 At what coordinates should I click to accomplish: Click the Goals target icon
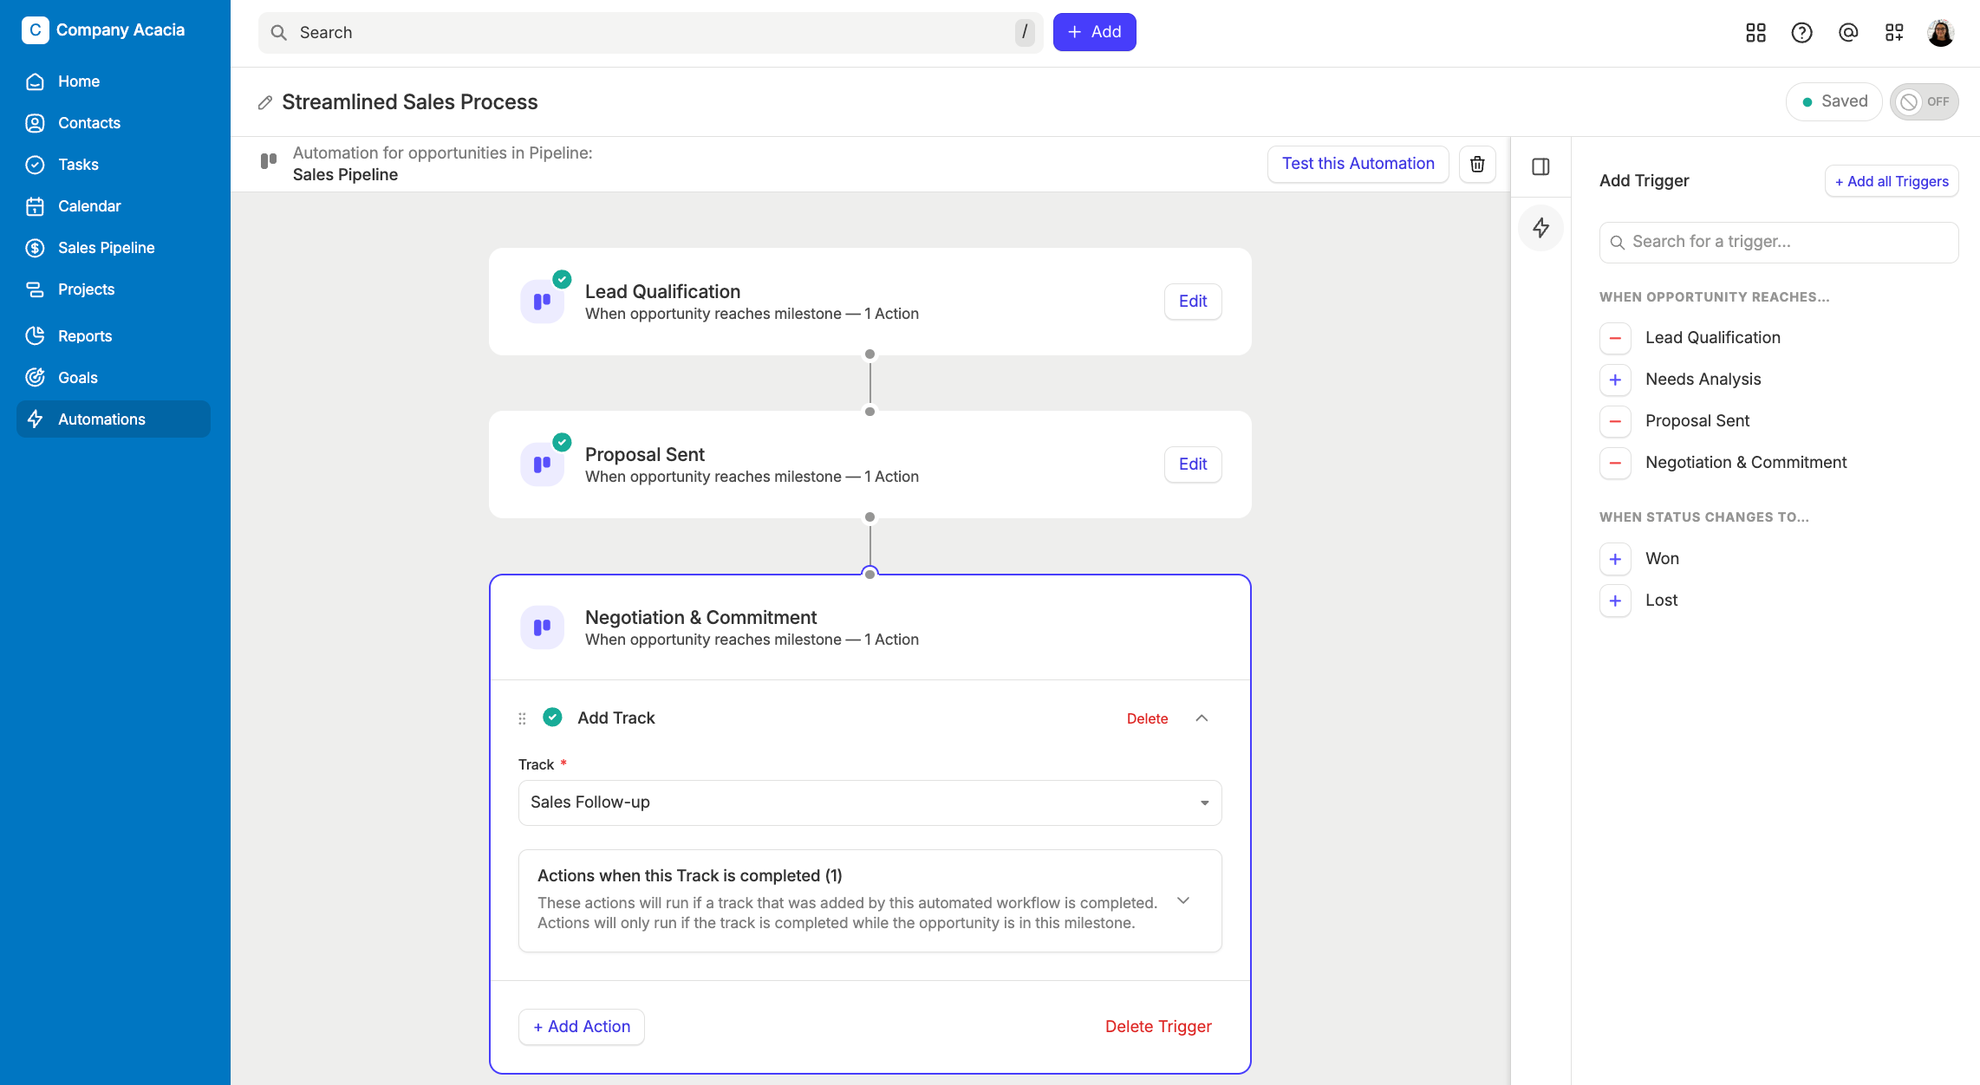coord(35,378)
